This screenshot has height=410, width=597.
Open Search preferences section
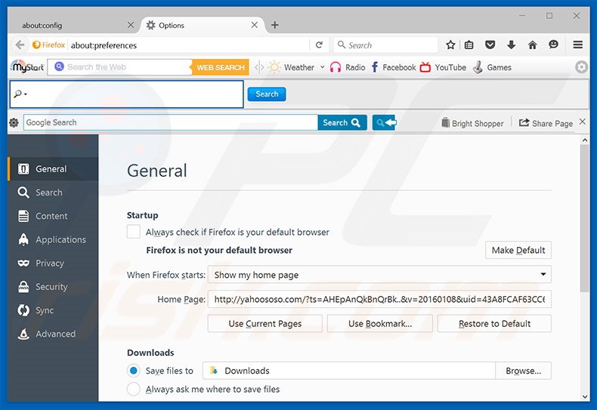(53, 193)
